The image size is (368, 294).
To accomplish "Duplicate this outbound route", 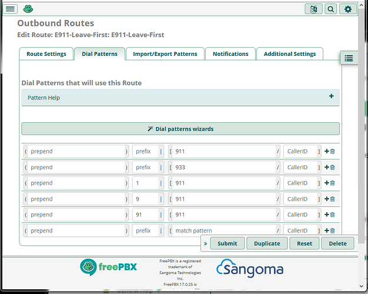I will point(267,243).
